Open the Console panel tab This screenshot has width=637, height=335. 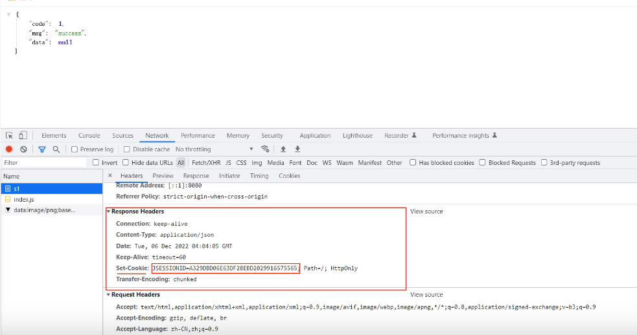(89, 135)
